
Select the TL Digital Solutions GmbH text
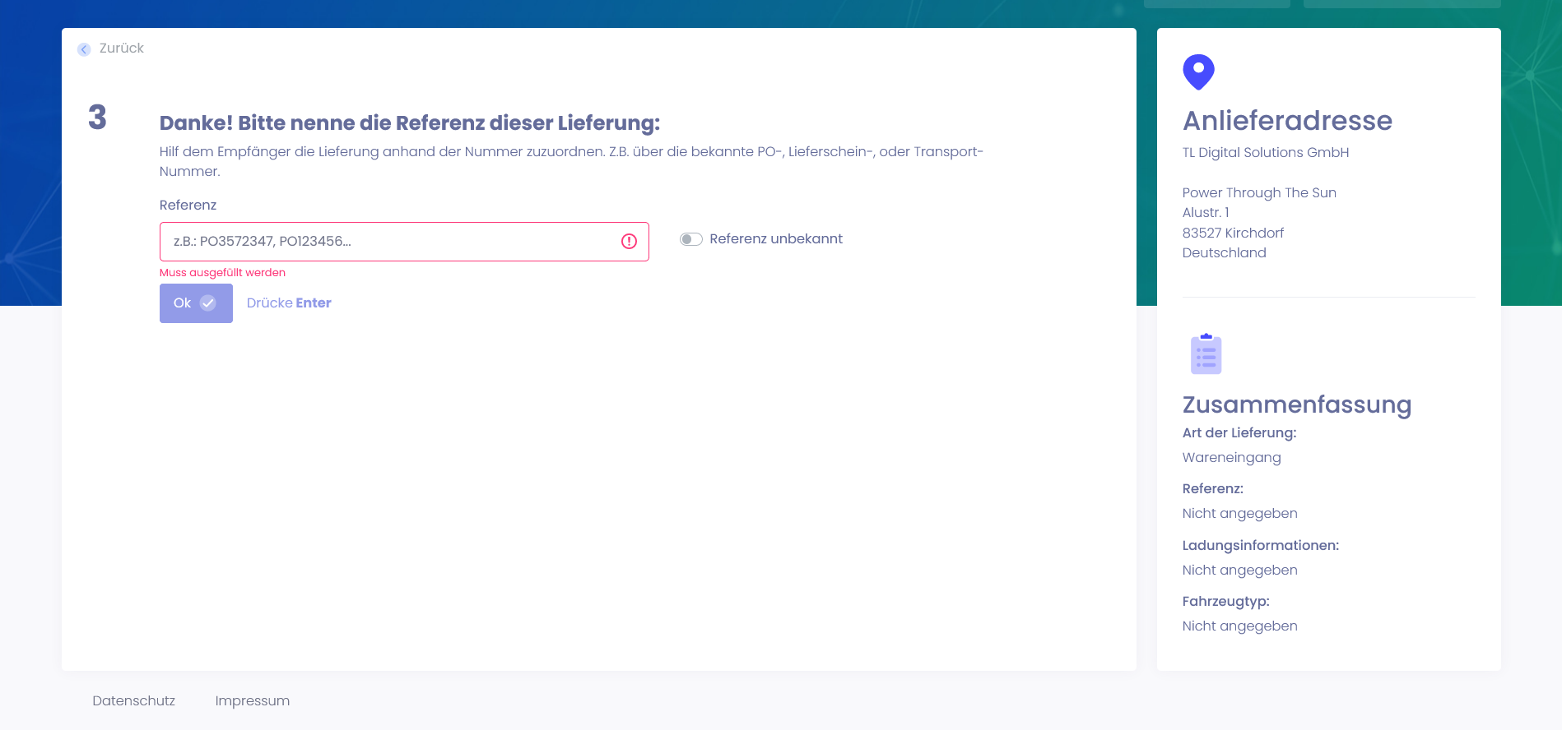click(x=1265, y=153)
